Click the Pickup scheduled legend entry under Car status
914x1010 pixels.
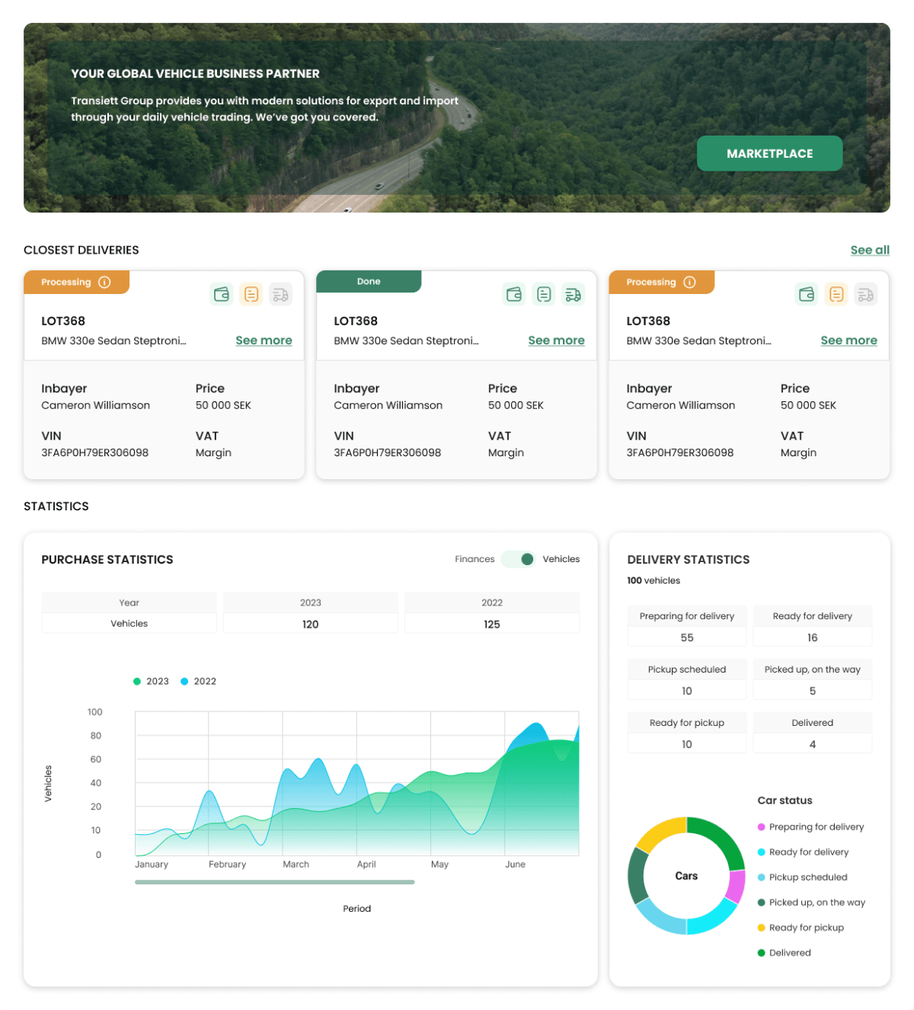tap(802, 877)
